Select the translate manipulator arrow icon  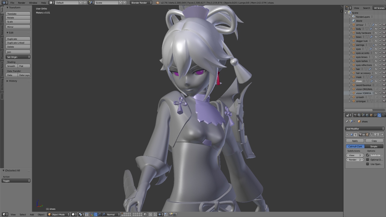pyautogui.click(x=96, y=214)
